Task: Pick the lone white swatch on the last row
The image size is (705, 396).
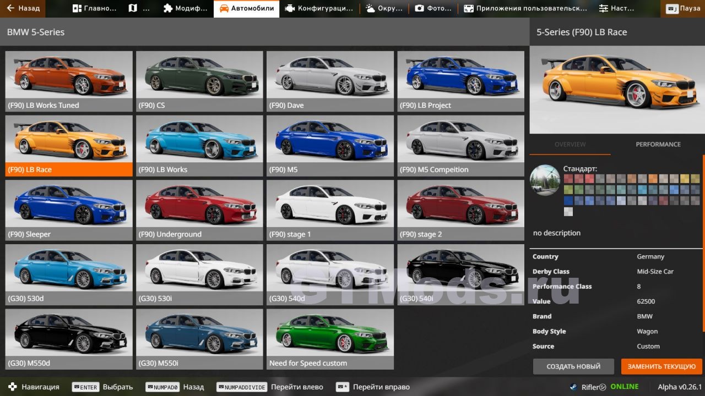Action: coord(568,212)
